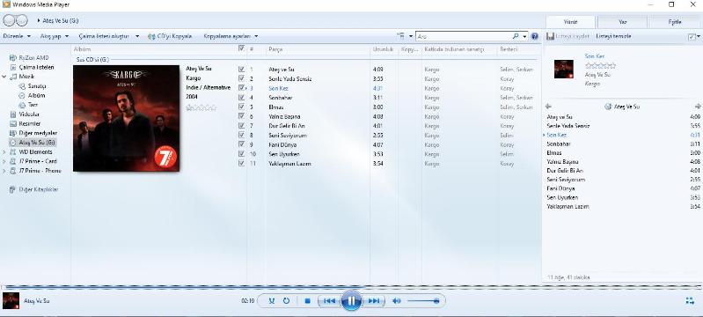Screen dimensions: 703x317
Task: Open the view options dropdown arrow
Action: click(x=411, y=36)
